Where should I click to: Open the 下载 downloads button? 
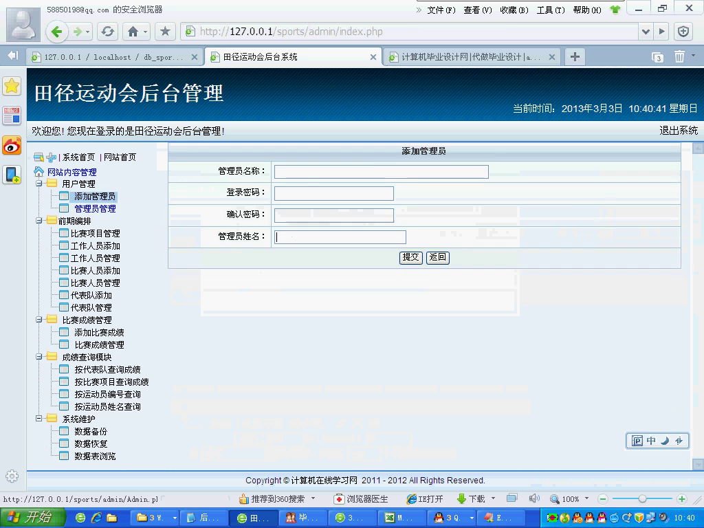470,499
